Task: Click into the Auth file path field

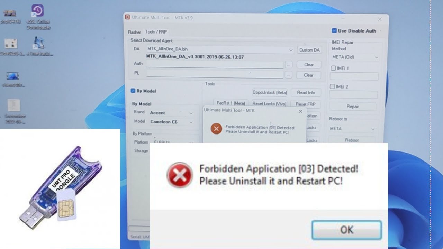Action: pos(215,65)
